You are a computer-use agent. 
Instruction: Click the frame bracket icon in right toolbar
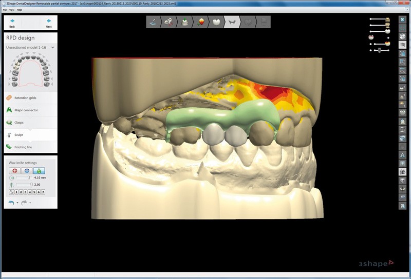pyautogui.click(x=402, y=130)
